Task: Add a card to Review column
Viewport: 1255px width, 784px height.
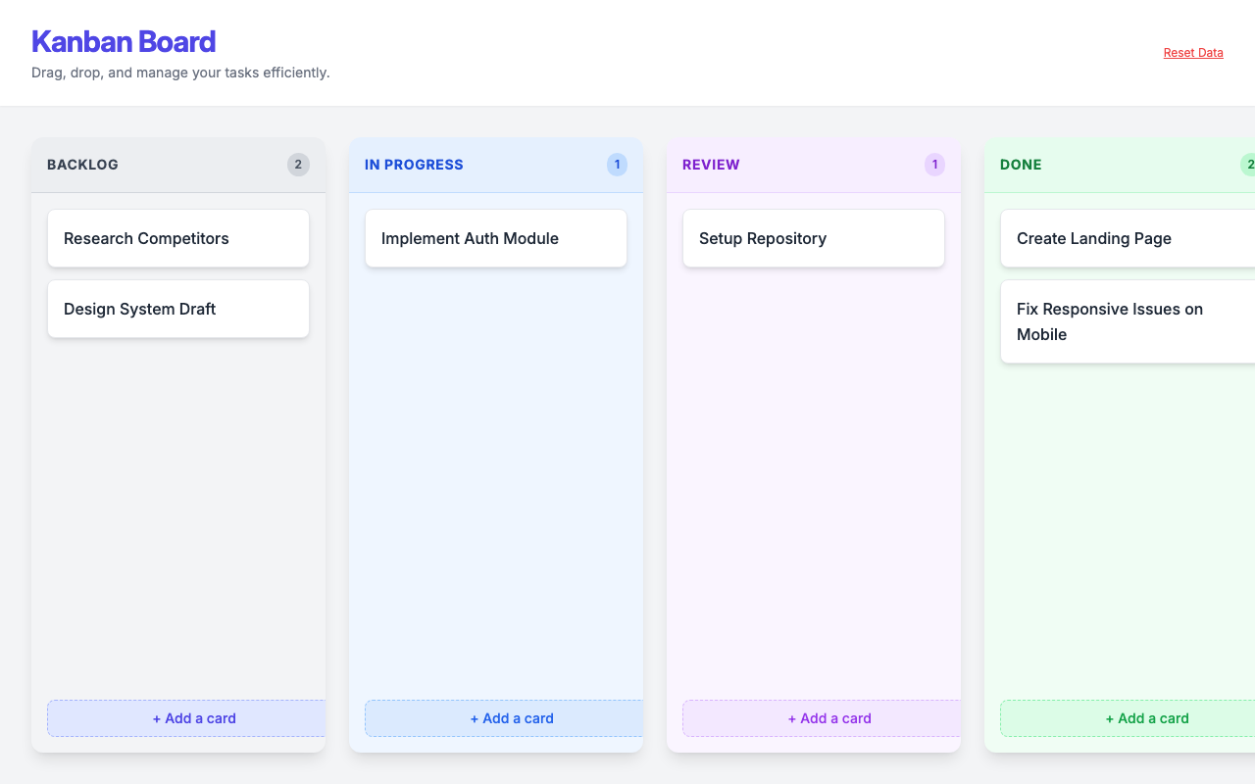Action: click(x=823, y=718)
